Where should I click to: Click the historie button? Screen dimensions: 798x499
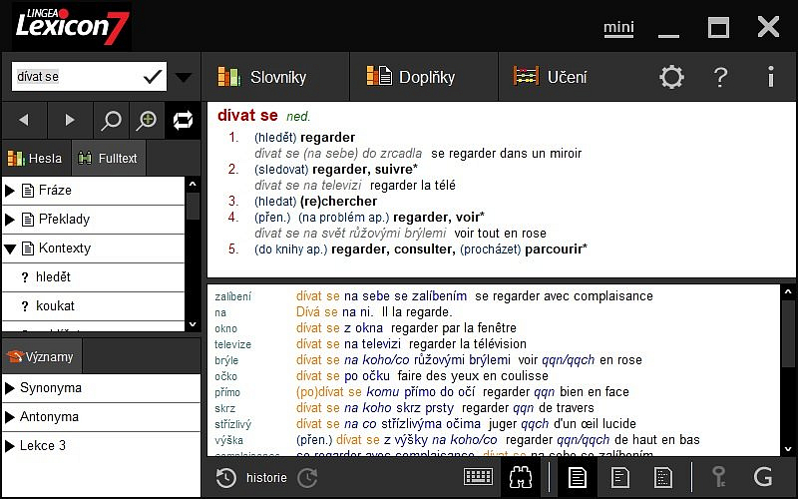click(253, 478)
